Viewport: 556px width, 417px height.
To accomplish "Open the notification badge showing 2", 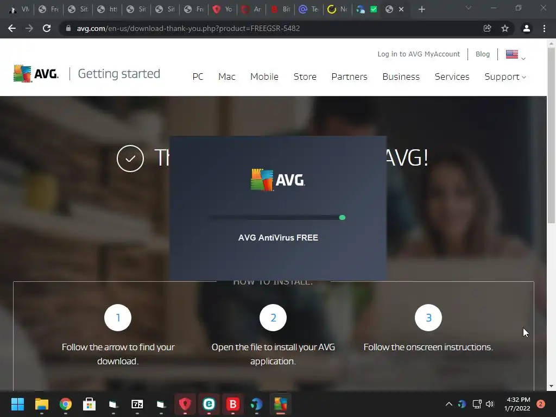I will pos(541,404).
